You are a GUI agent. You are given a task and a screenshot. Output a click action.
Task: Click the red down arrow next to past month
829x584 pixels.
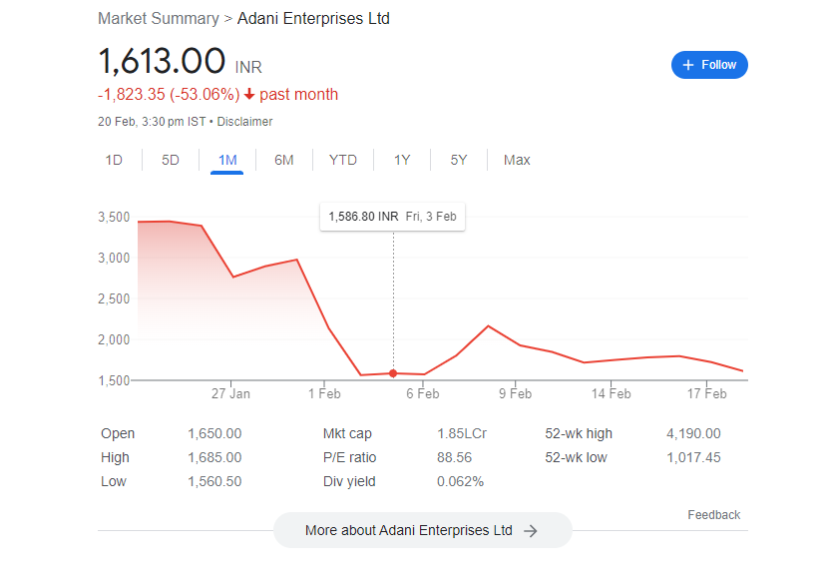pos(248,95)
